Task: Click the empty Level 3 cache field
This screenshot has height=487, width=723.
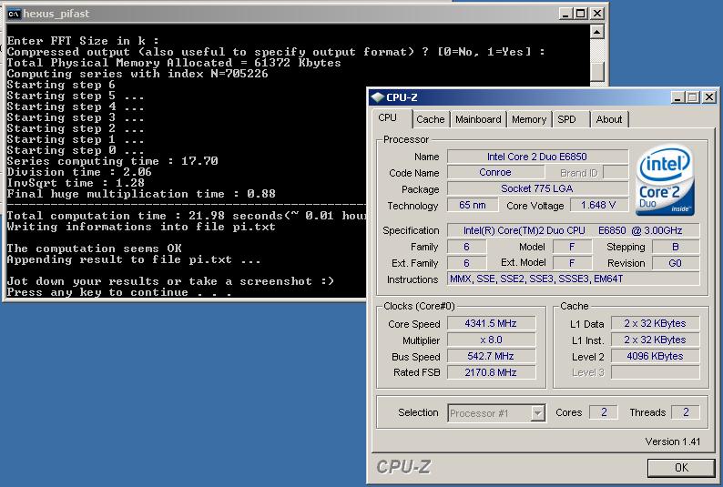Action: 656,372
